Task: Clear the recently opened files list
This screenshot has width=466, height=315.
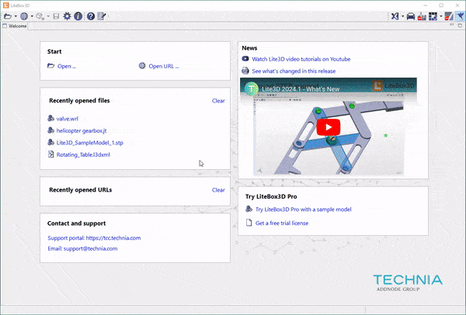Action: [x=218, y=101]
